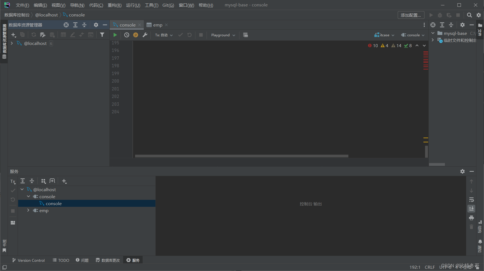Viewport: 484px width, 271px height.
Task: Click the 服务 tool window button
Action: point(133,260)
